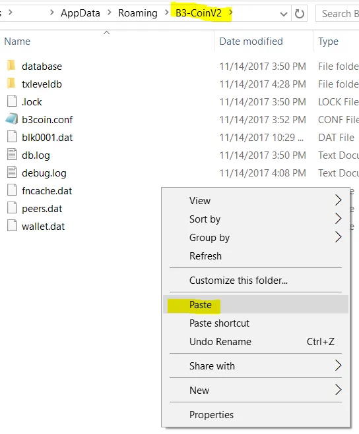Click the txleveldb folder icon

11,84
